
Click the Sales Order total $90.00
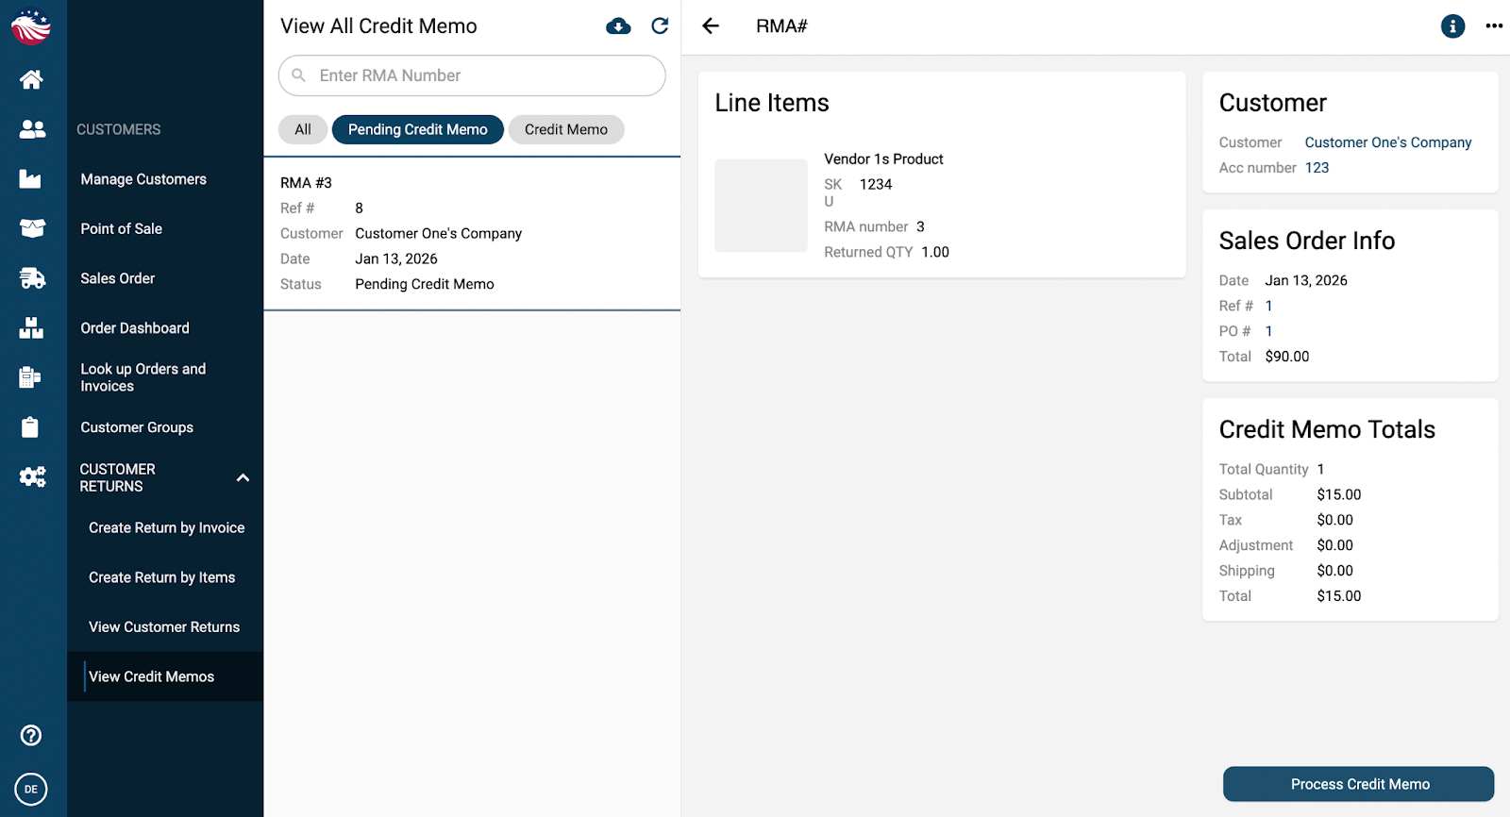click(x=1287, y=357)
